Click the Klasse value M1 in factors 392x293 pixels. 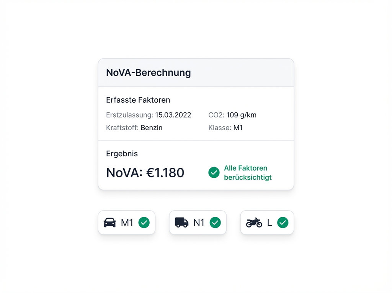[x=238, y=128]
